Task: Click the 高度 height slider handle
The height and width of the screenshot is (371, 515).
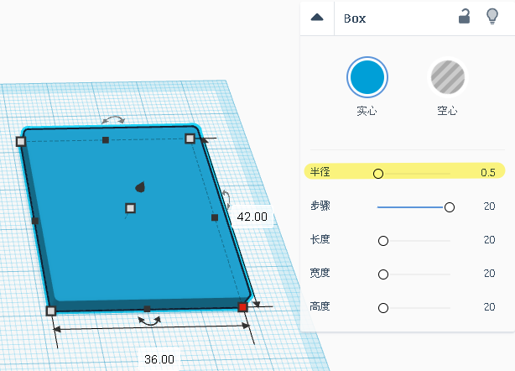Action: [383, 308]
